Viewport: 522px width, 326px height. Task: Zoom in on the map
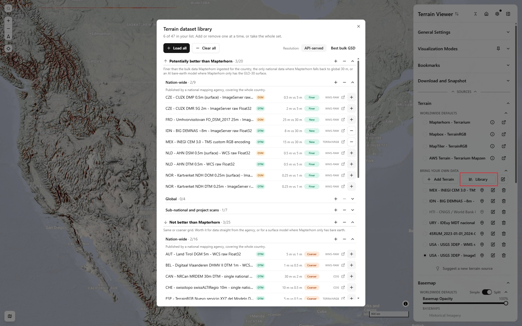[8, 21]
